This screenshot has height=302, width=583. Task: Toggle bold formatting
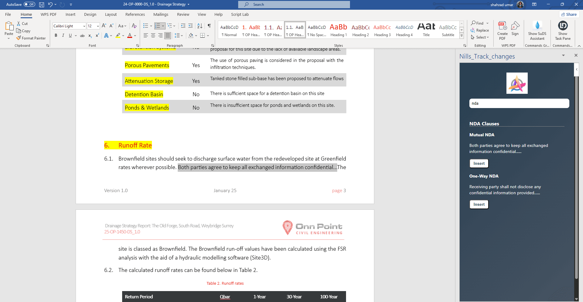pyautogui.click(x=56, y=36)
